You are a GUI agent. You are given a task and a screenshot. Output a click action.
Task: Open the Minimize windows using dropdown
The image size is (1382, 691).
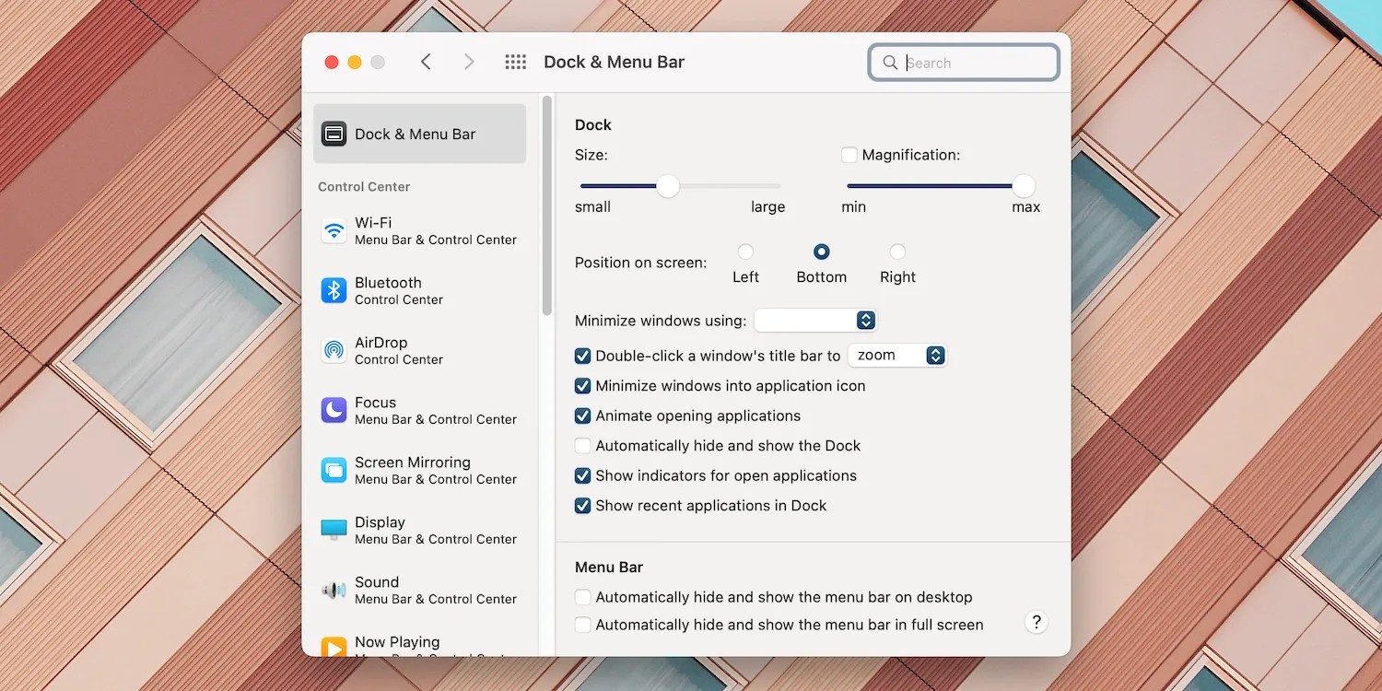[x=814, y=320]
